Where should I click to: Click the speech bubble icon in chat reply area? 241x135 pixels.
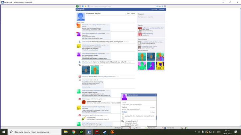pyautogui.click(x=123, y=121)
